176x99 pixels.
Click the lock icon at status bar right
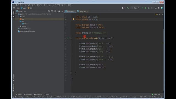click(x=161, y=97)
